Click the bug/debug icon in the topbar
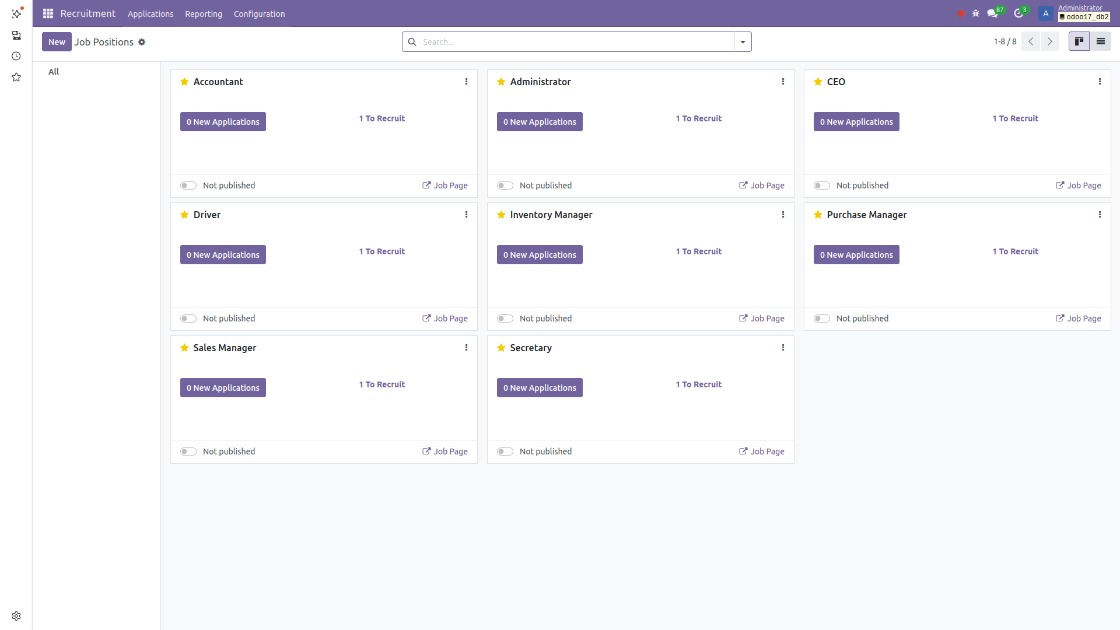This screenshot has height=630, width=1120. coord(976,13)
